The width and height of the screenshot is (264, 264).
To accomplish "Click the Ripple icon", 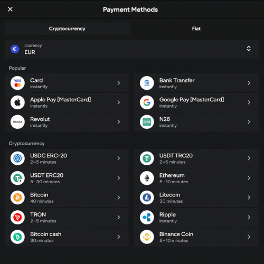I will pos(147,218).
